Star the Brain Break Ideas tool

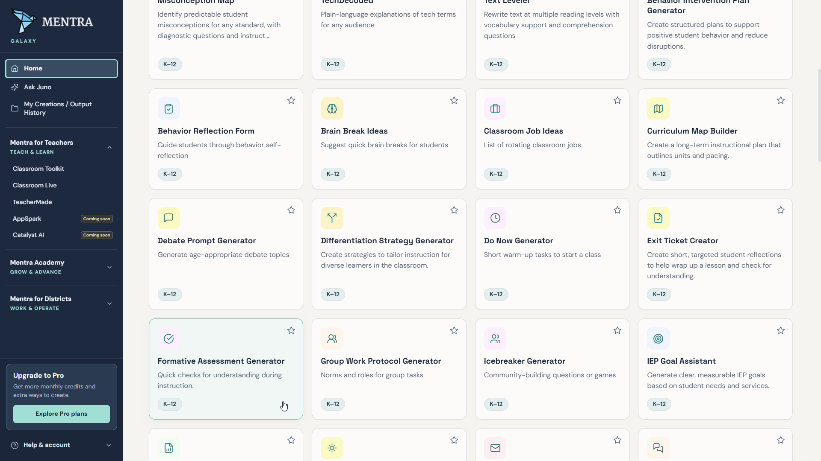[x=454, y=100]
